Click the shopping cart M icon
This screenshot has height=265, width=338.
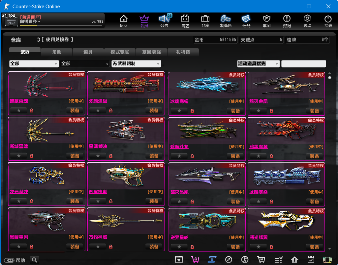(261, 260)
